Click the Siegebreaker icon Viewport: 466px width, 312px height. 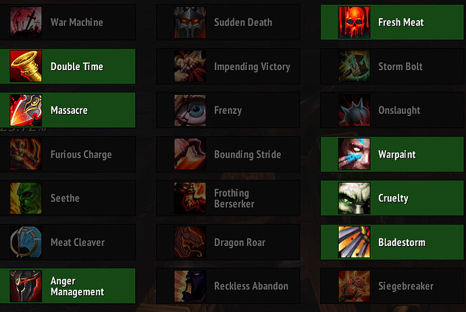[355, 286]
